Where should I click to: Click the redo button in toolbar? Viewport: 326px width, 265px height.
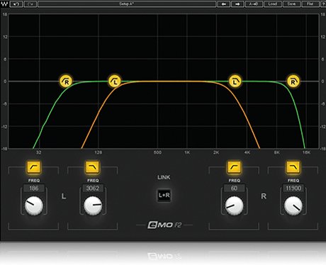(x=30, y=4)
